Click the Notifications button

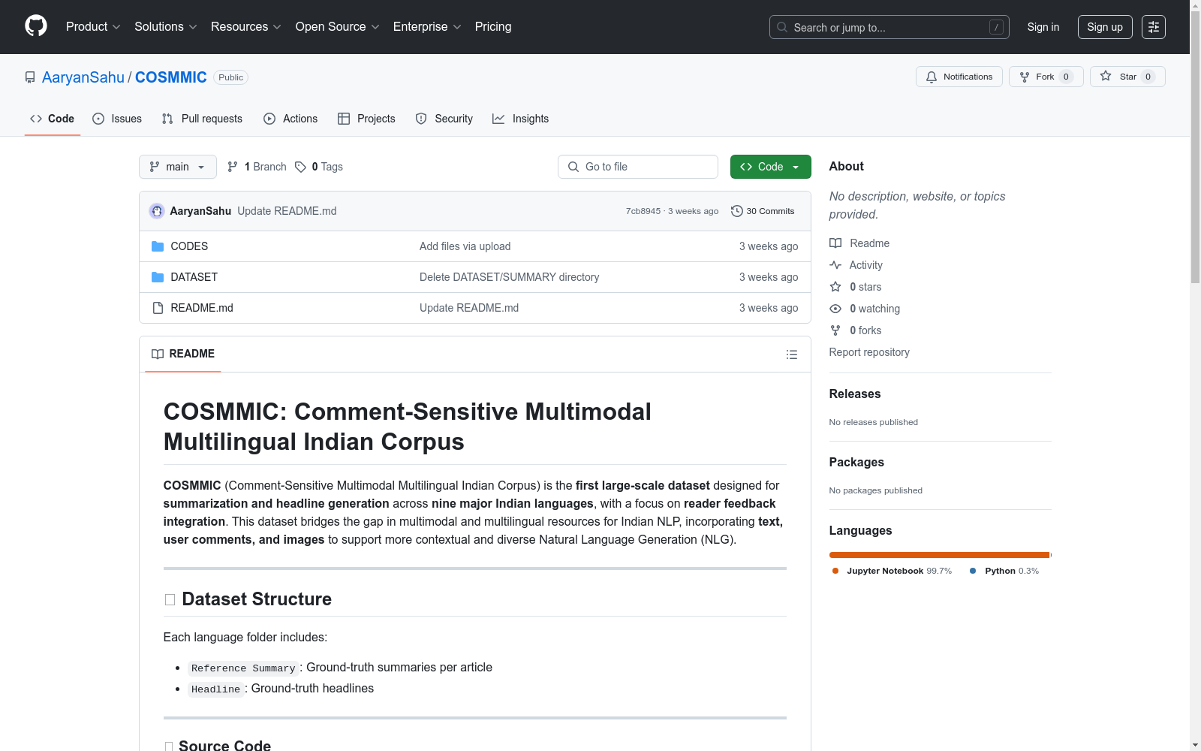959,77
